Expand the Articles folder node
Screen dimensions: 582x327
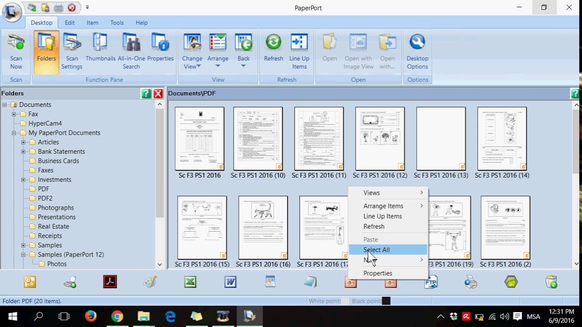click(23, 143)
